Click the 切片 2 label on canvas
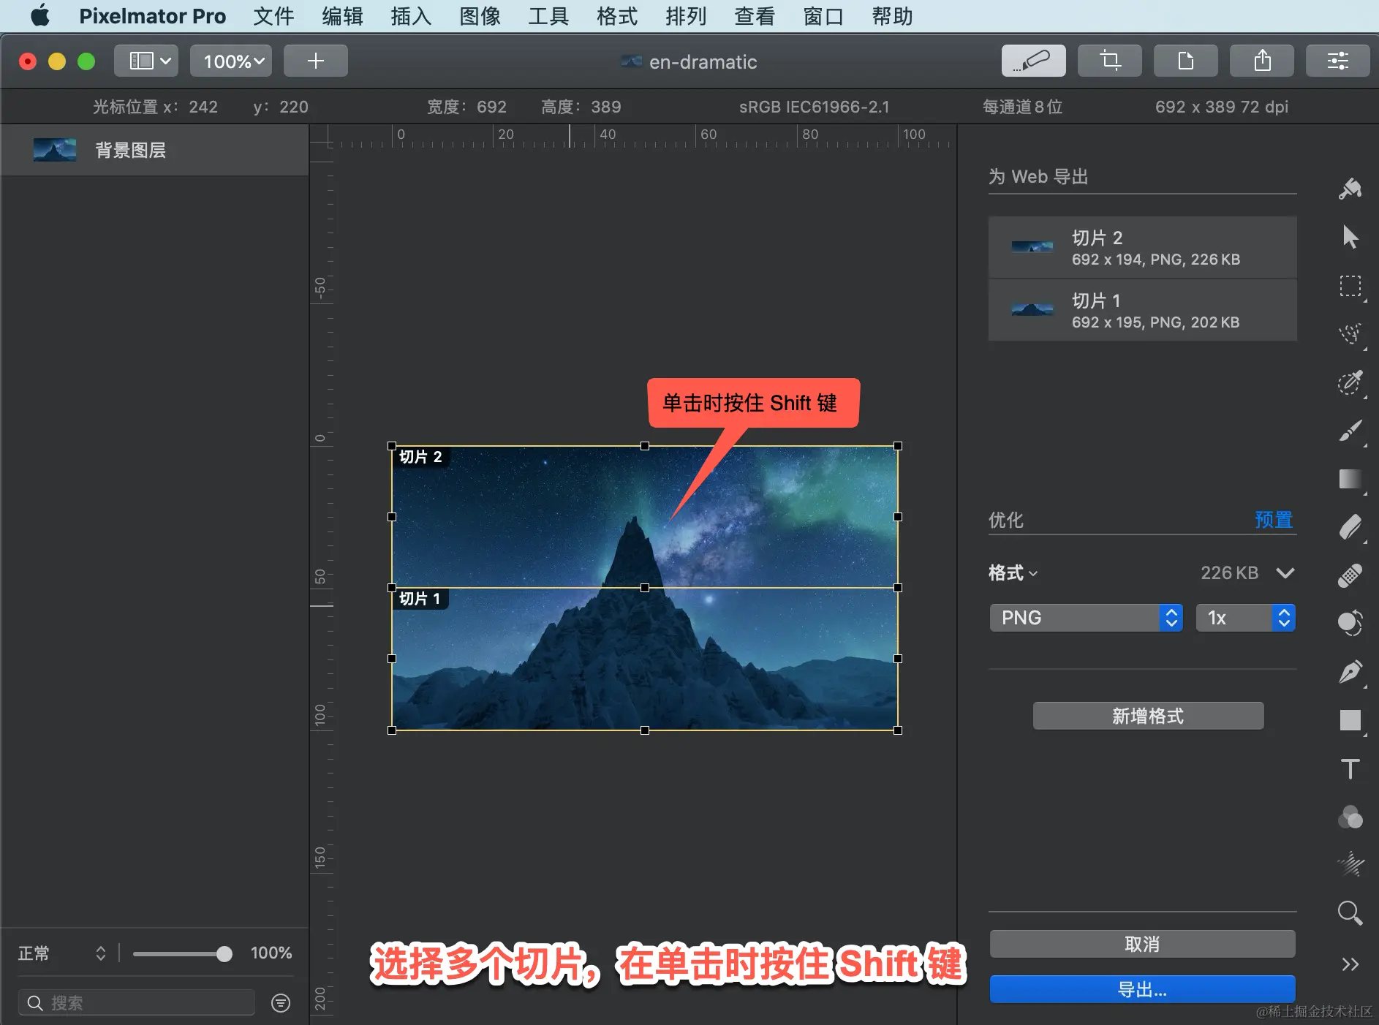Screen dimensions: 1379x1025 [x=420, y=457]
